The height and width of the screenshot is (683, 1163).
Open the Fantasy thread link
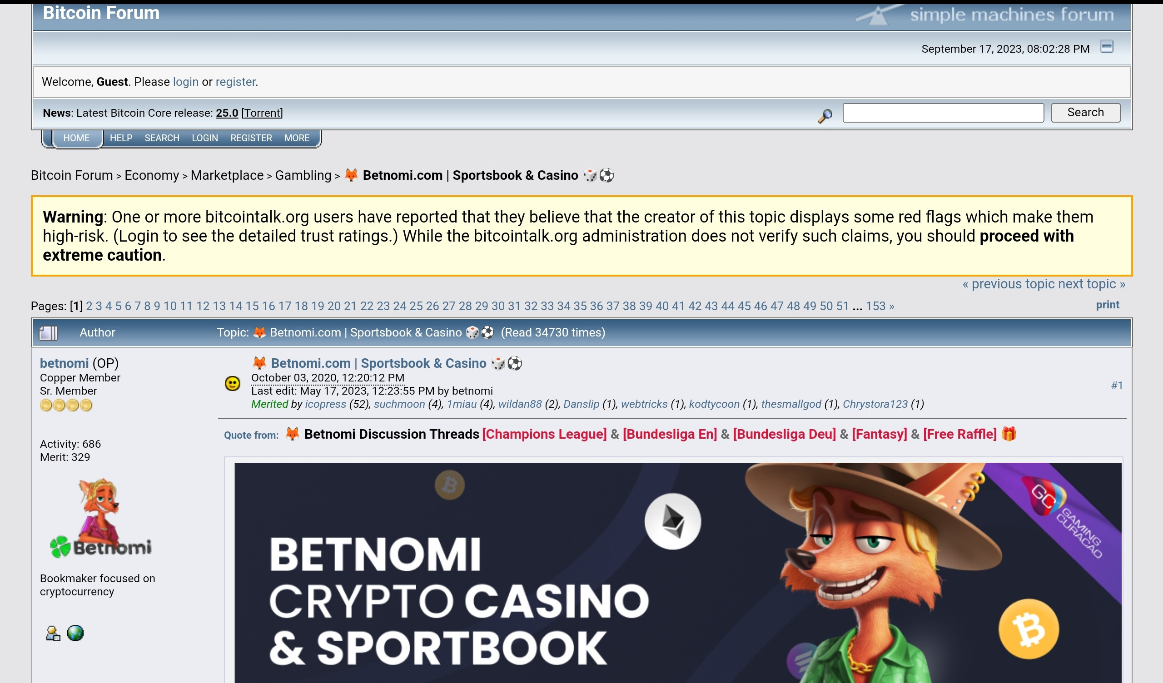[880, 434]
